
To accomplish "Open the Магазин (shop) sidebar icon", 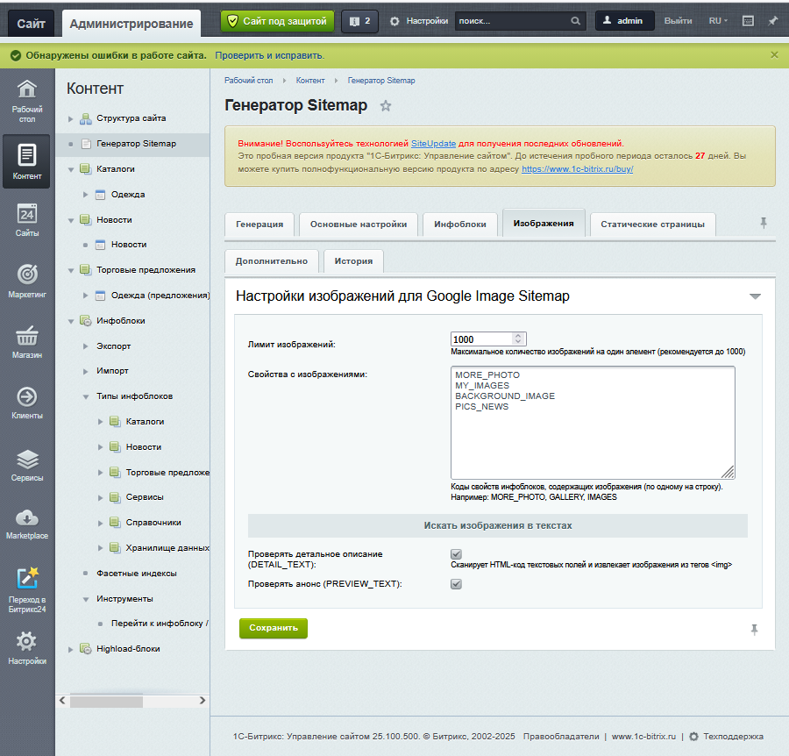I will click(27, 342).
